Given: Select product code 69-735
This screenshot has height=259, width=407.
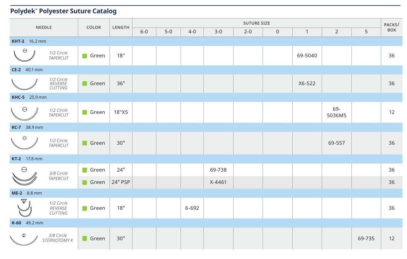Looking at the screenshot, I should (366, 239).
